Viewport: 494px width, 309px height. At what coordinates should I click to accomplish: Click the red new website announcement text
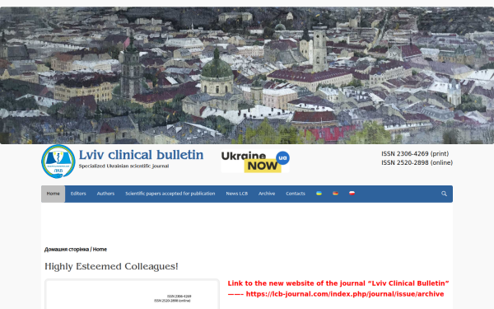pos(338,283)
